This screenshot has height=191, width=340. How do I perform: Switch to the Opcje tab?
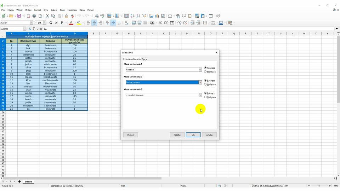pyautogui.click(x=144, y=59)
